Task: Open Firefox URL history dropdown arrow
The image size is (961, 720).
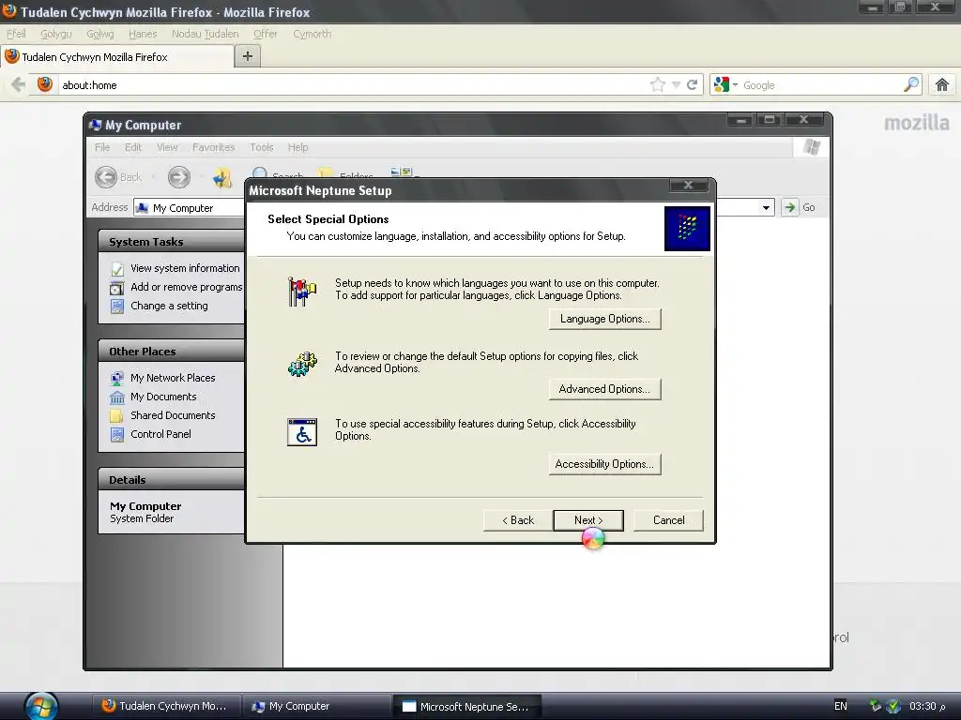Action: (676, 85)
